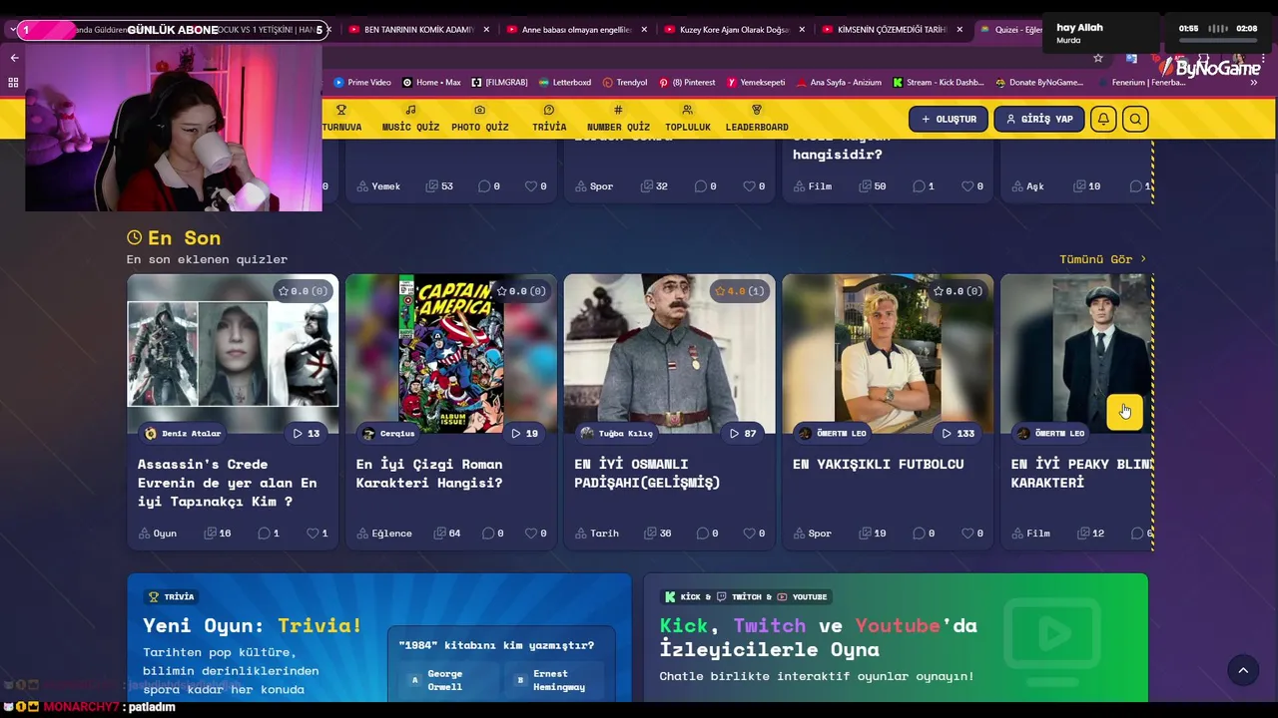
Task: Click the Oluştur create button
Action: click(x=949, y=119)
